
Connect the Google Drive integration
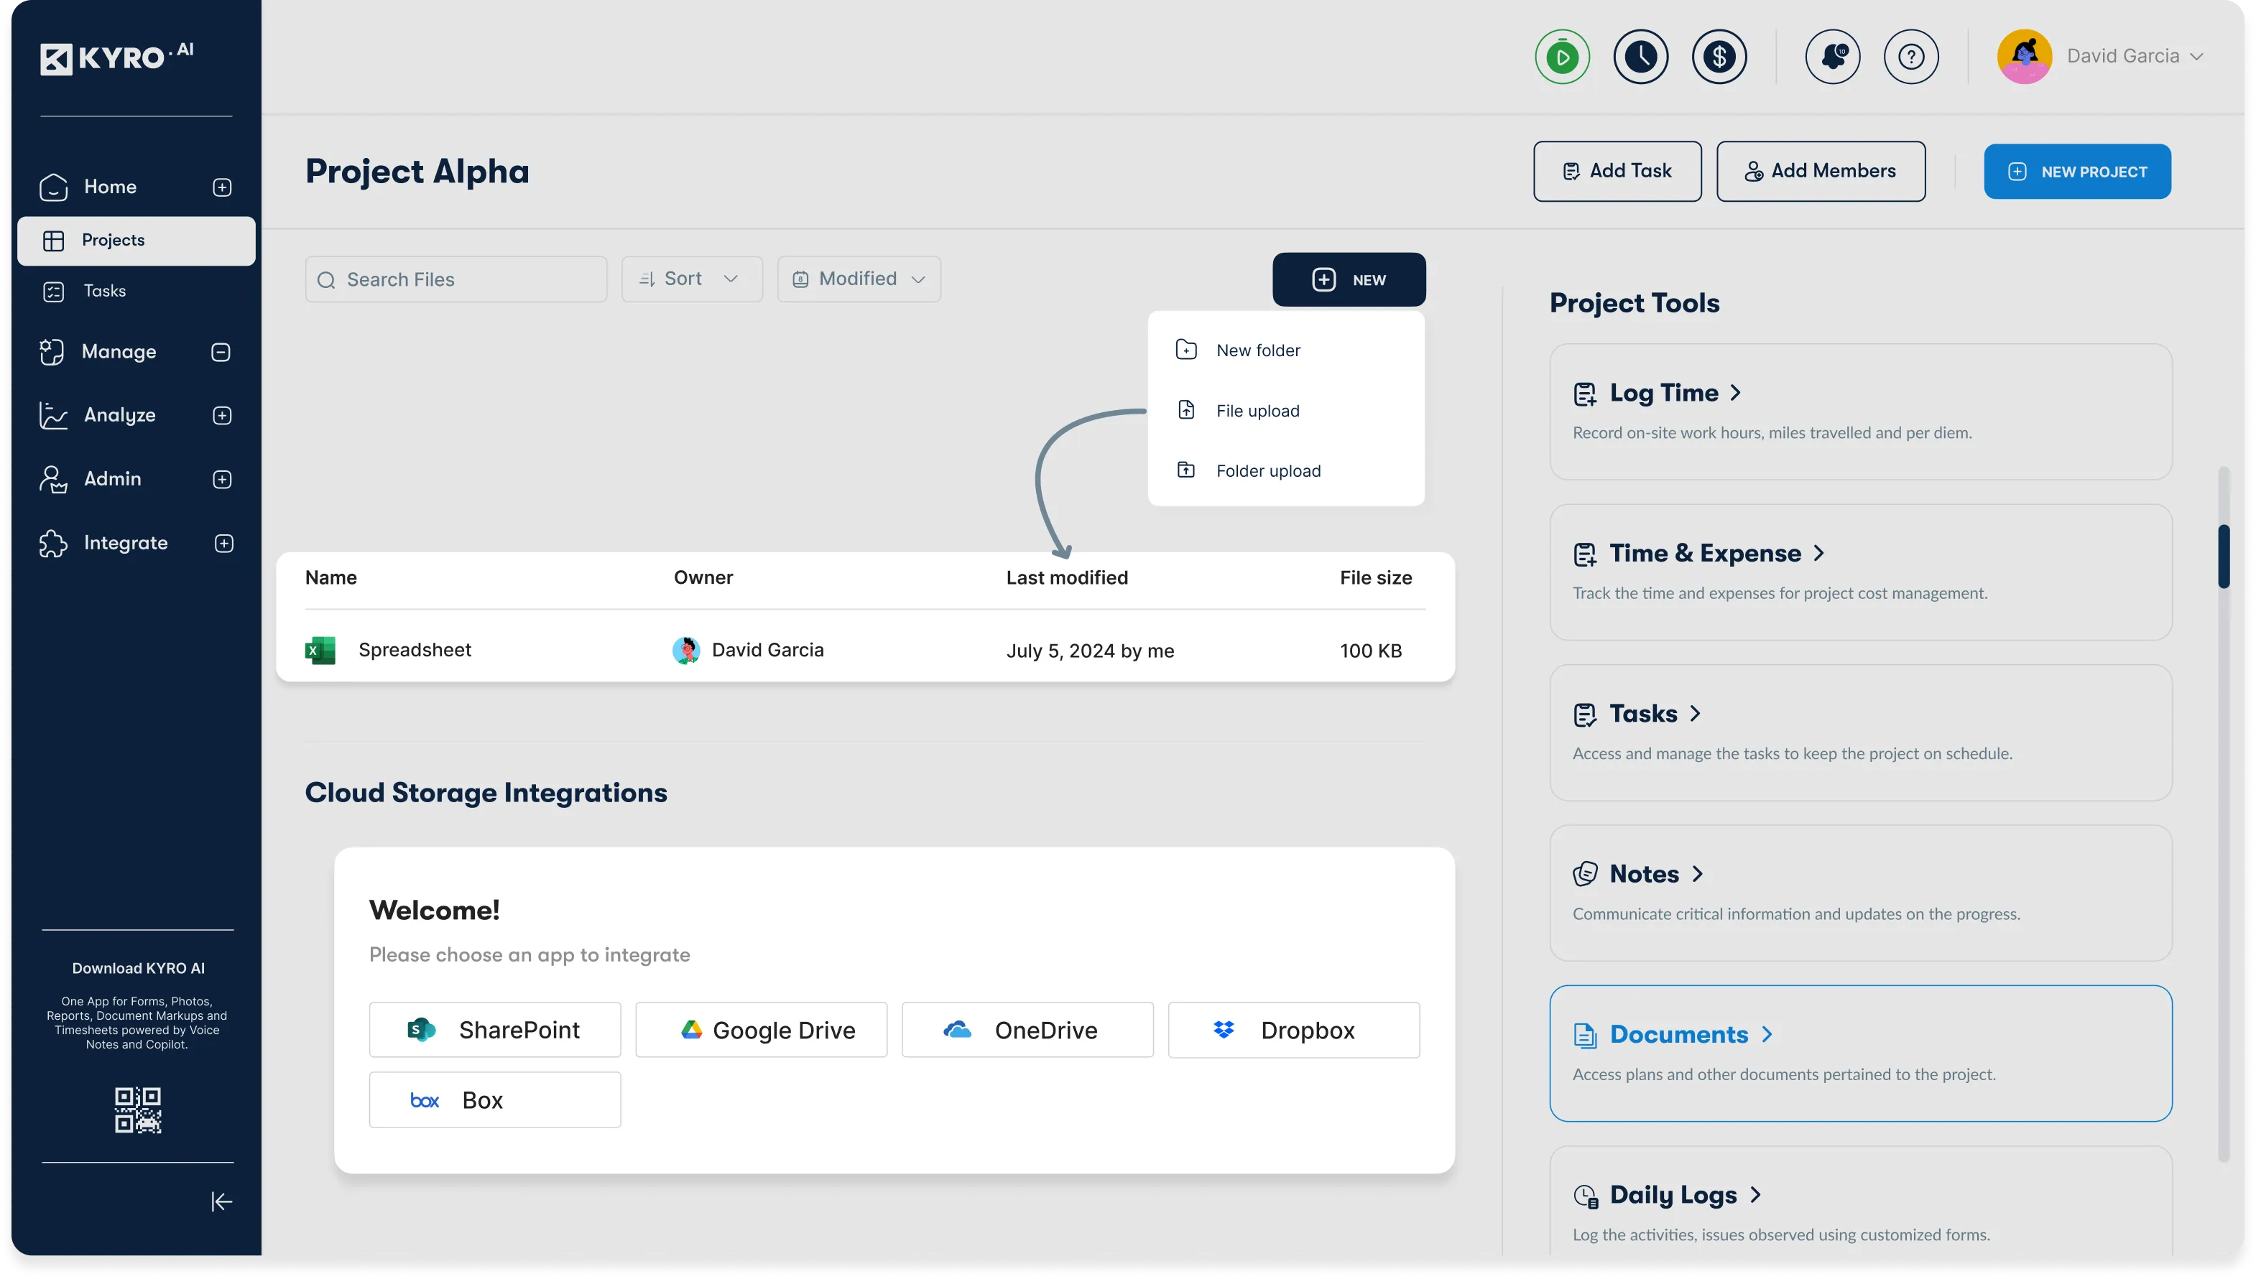[x=761, y=1030]
